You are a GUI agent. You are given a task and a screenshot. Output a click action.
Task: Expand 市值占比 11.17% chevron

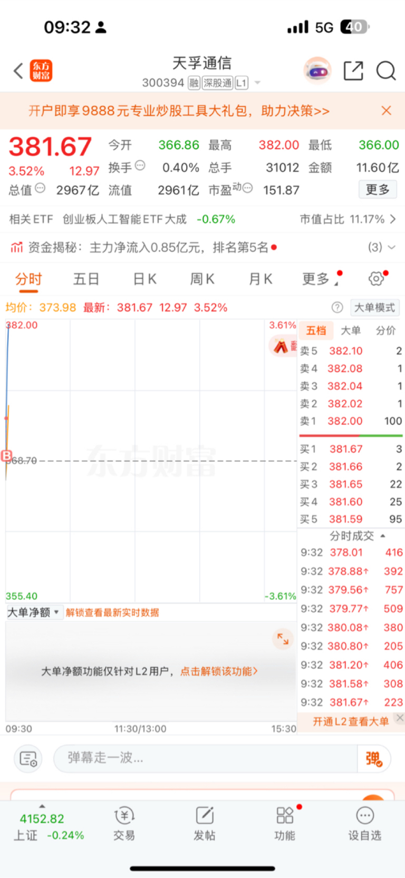392,219
